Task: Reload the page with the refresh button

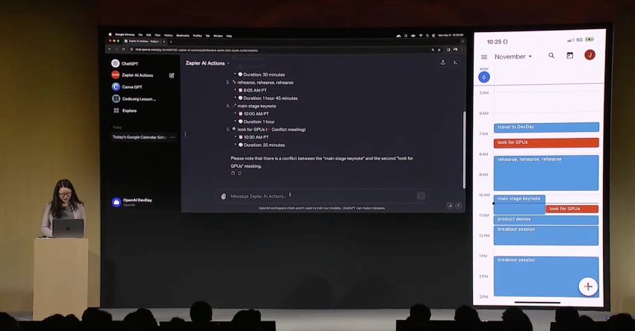Action: 123,49
